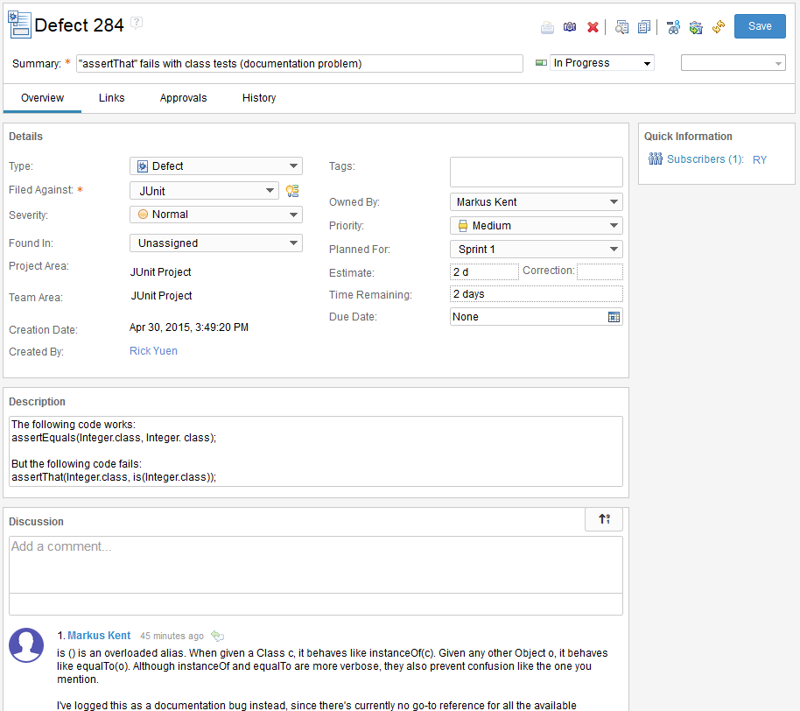Open the In Progress status dropdown
Image resolution: width=800 pixels, height=711 pixels.
(x=601, y=62)
